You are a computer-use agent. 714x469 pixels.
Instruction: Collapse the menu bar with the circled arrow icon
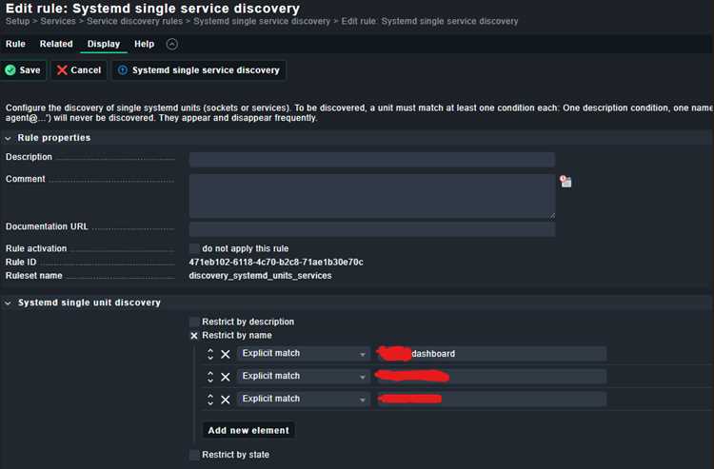click(171, 44)
